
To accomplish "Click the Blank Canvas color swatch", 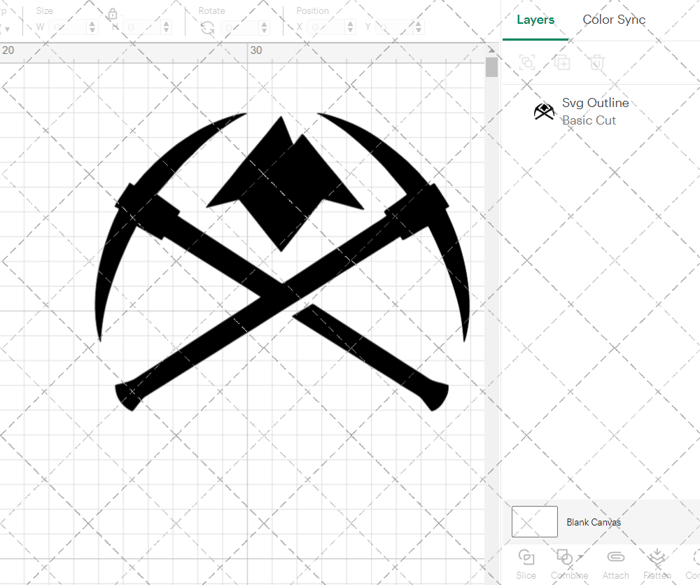I will [535, 522].
